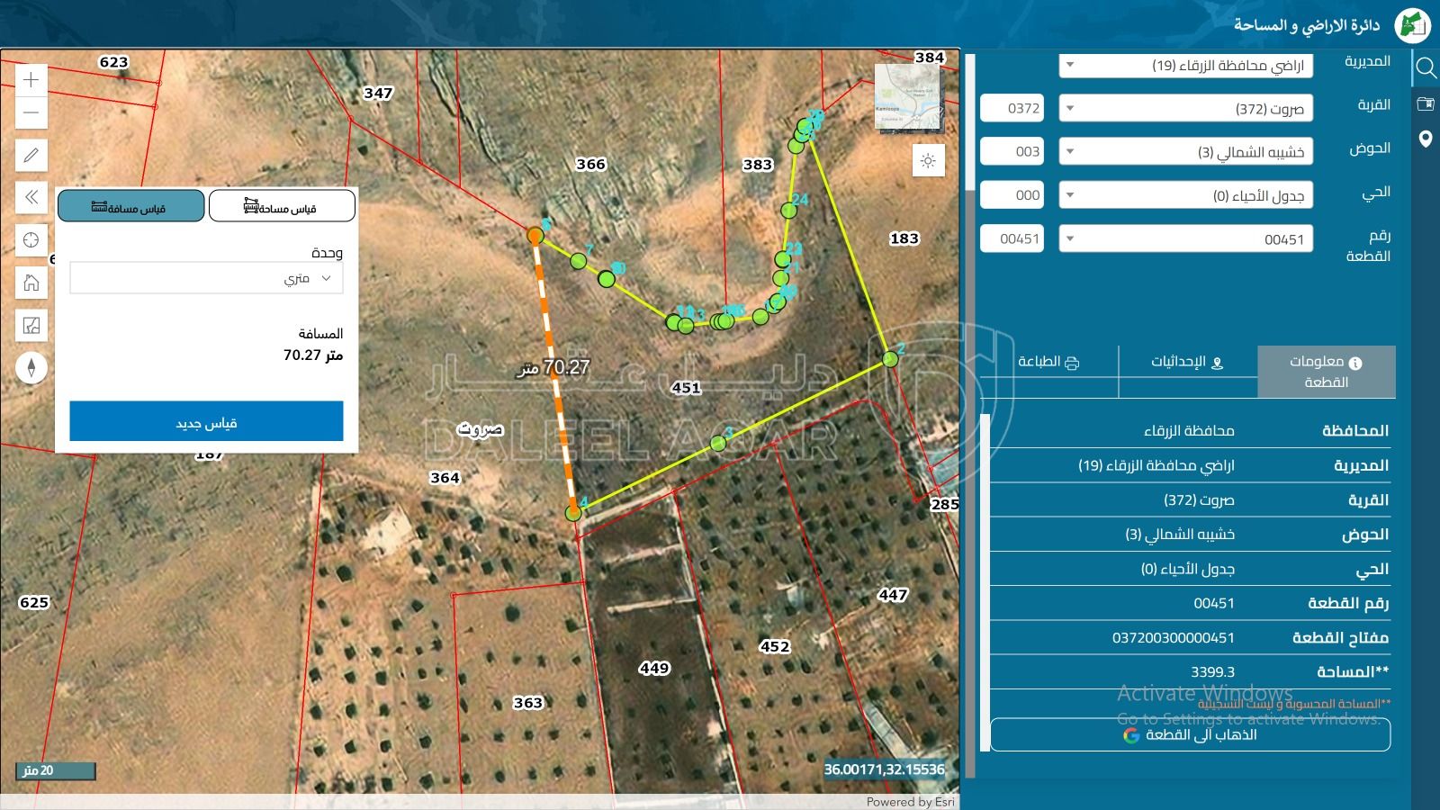Click the الذهاب الى القطعة Google button
The image size is (1440, 810).
1190,735
